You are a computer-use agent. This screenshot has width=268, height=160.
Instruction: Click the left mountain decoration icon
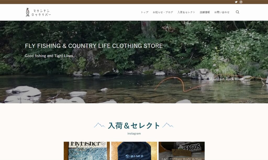(99, 125)
